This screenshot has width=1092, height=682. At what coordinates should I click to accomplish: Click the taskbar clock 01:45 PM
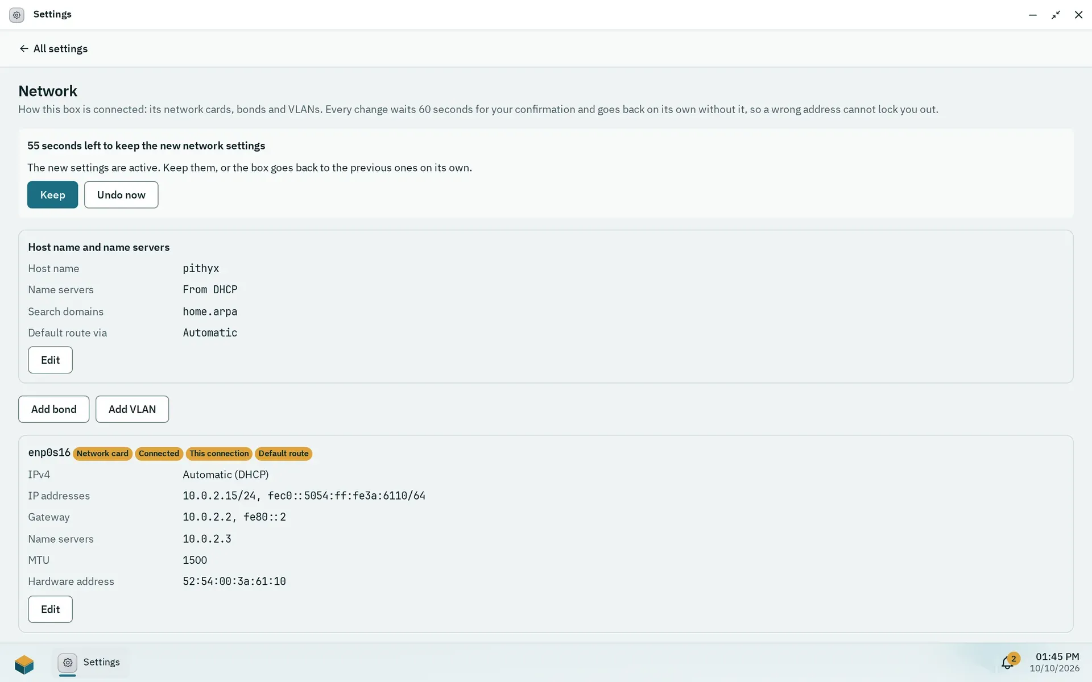coord(1057,656)
